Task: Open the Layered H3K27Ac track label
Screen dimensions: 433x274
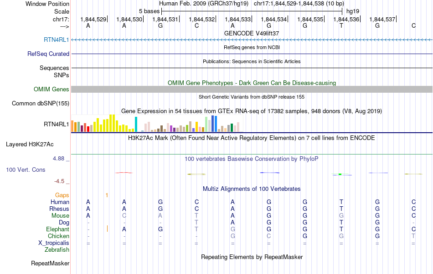Action: point(30,144)
